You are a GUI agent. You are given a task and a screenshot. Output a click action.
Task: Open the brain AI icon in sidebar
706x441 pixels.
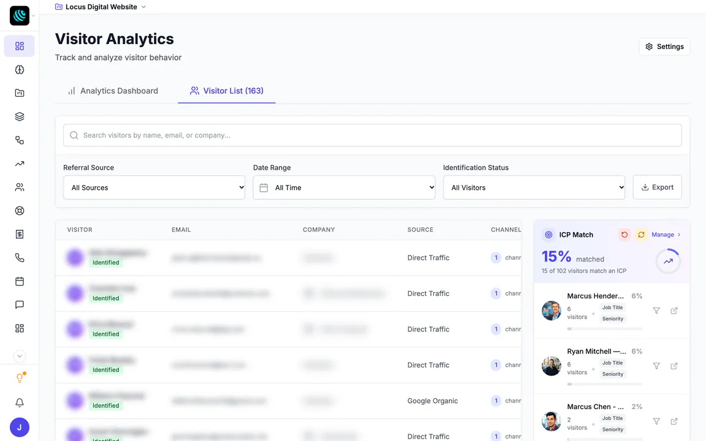tap(20, 70)
